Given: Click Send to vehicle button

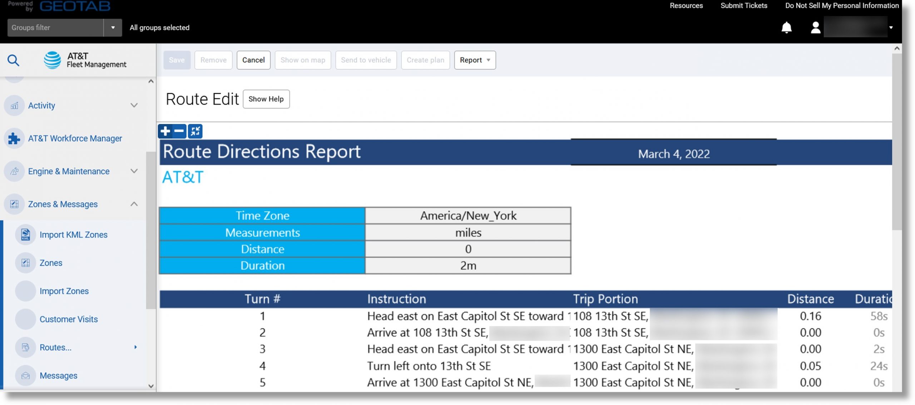Looking at the screenshot, I should [x=366, y=60].
